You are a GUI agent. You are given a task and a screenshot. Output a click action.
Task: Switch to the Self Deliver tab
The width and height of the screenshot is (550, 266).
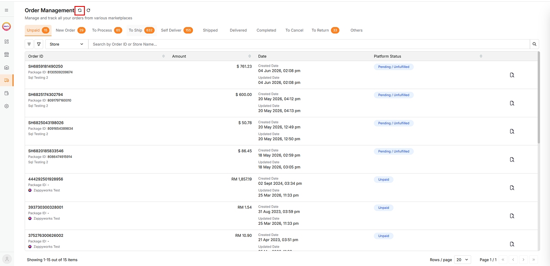tap(177, 31)
